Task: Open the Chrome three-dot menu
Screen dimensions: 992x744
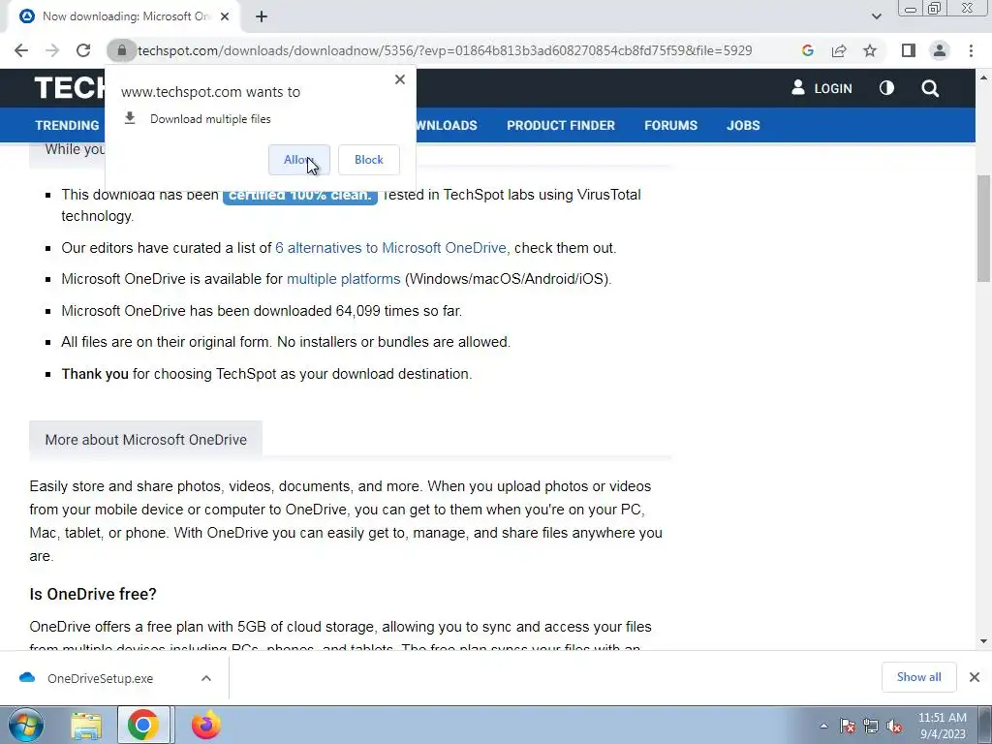Action: click(x=971, y=50)
